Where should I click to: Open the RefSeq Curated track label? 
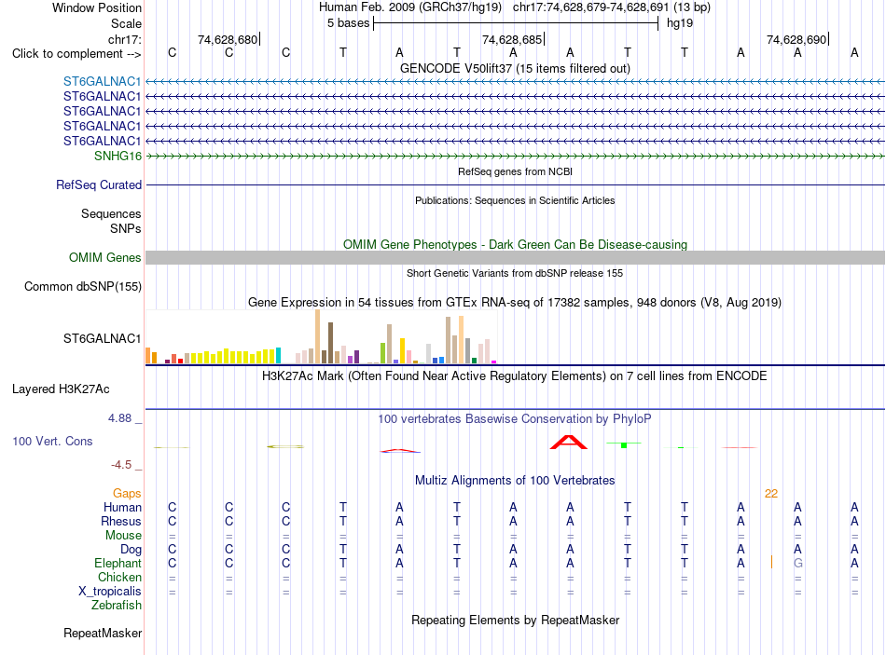point(99,184)
